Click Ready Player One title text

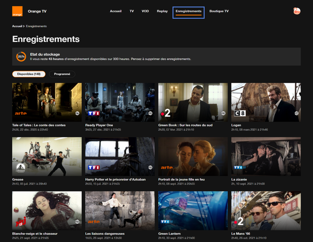pos(99,125)
